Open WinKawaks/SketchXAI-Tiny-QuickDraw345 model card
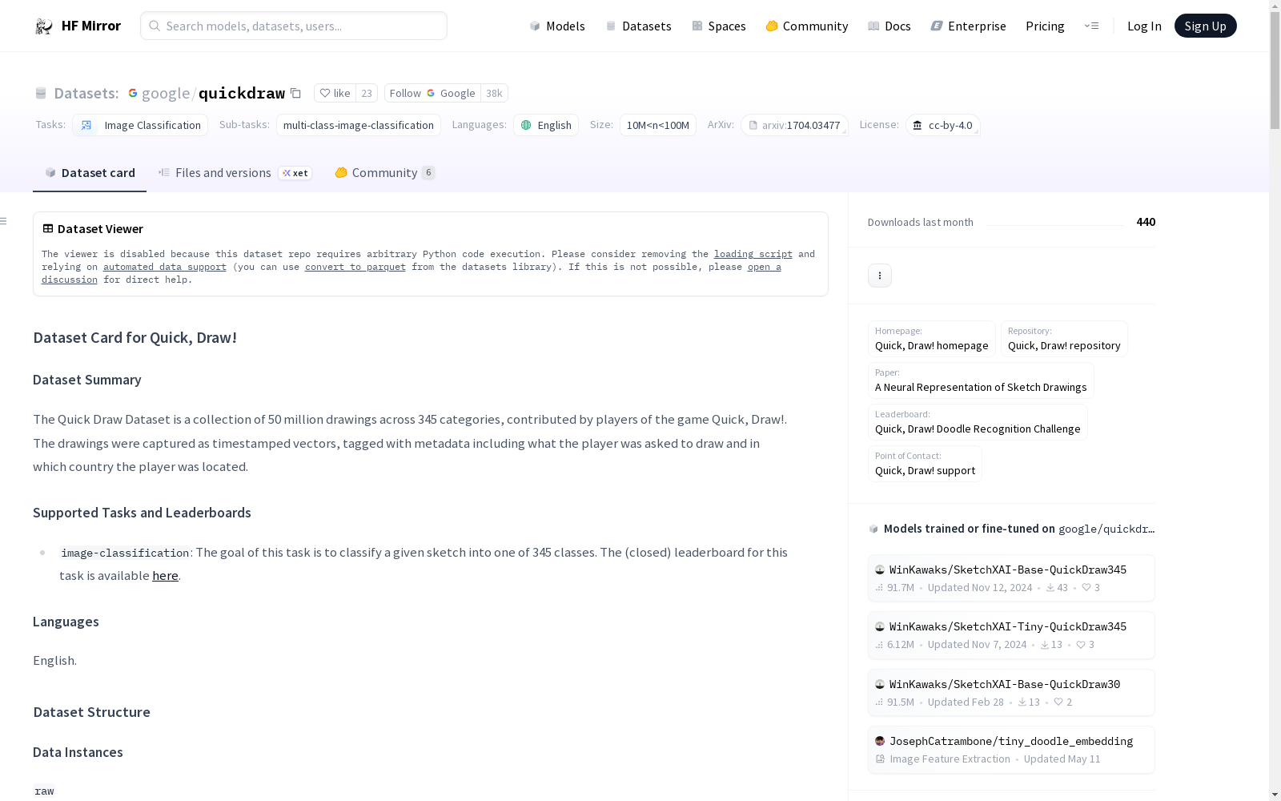This screenshot has height=801, width=1281. (1011, 635)
